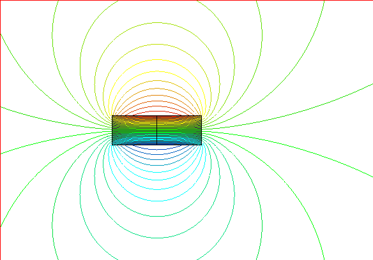
Task: Select the red boundary line on the left edge
Action: [x=1, y=130]
